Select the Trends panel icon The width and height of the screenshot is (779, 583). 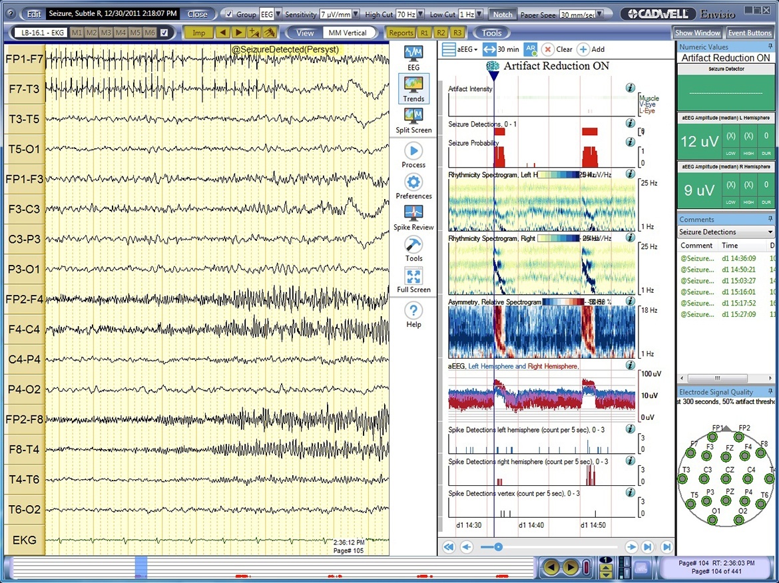tap(413, 89)
